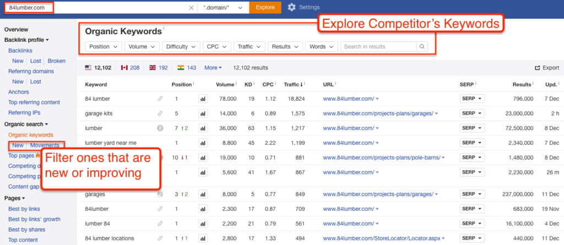Open Best by links' growth
Viewport: 564px width, 245px height.
tap(34, 219)
